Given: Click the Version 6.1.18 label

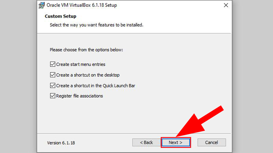Looking at the screenshot, I should pyautogui.click(x=61, y=143).
